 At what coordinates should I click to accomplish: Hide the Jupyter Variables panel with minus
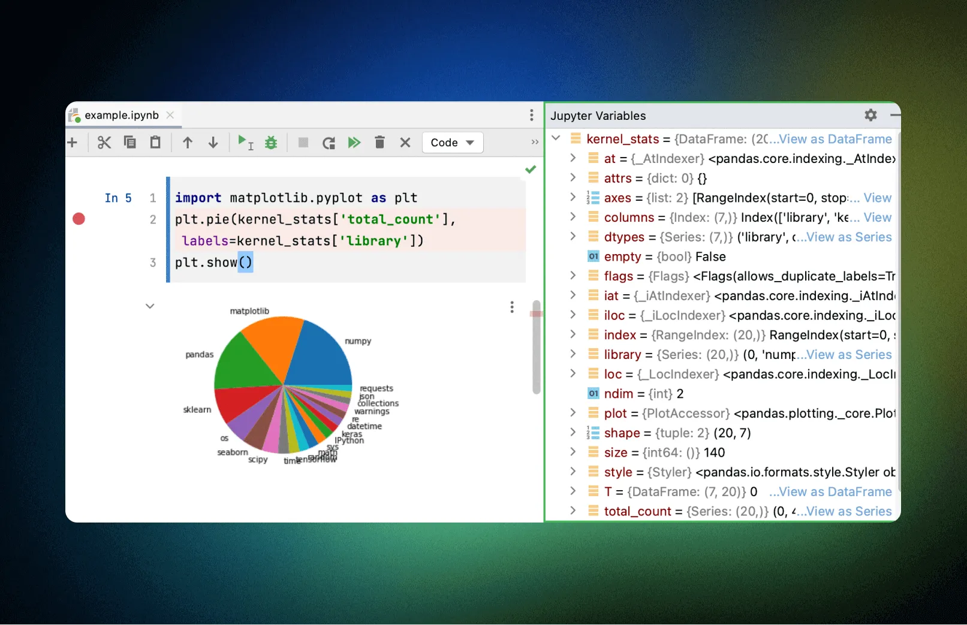tap(895, 114)
